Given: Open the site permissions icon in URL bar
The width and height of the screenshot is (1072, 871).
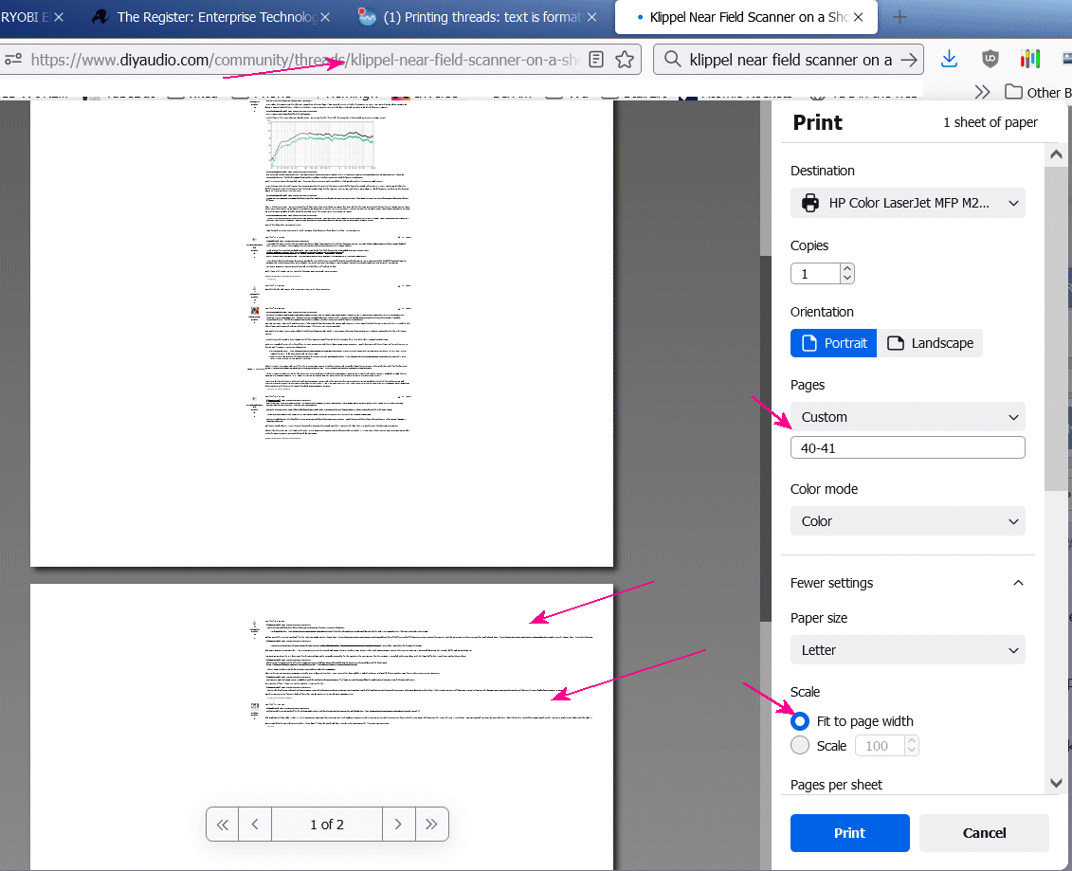Looking at the screenshot, I should (13, 60).
